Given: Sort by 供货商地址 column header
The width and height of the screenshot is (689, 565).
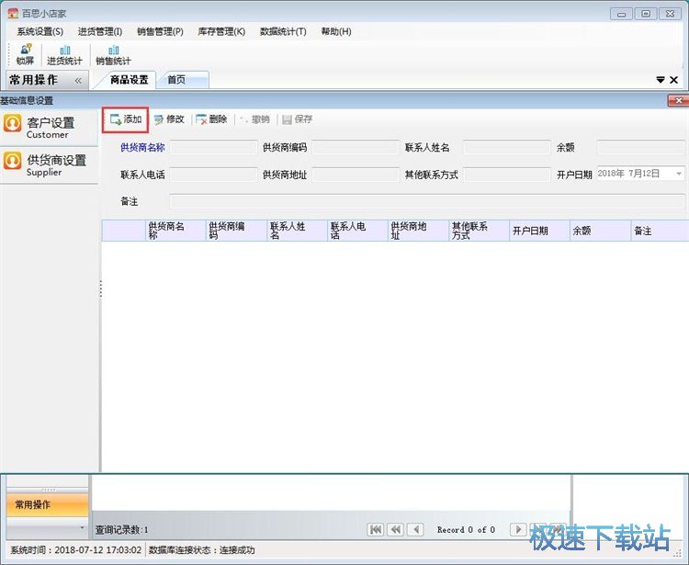Looking at the screenshot, I should click(418, 231).
